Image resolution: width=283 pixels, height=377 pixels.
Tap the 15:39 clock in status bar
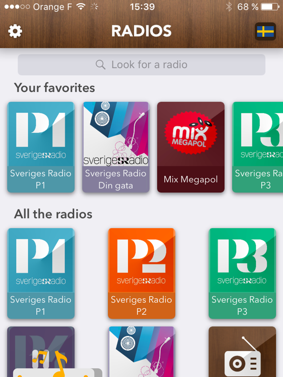coord(142,7)
